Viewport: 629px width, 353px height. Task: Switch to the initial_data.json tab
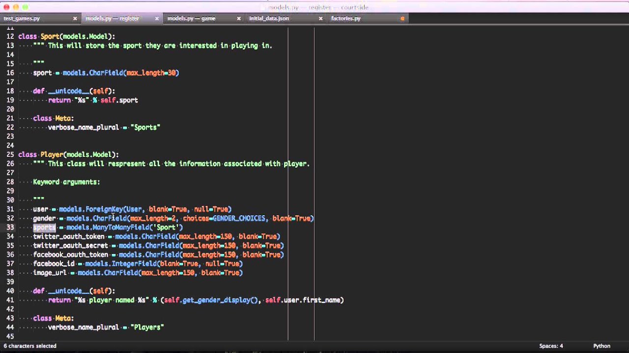click(269, 19)
